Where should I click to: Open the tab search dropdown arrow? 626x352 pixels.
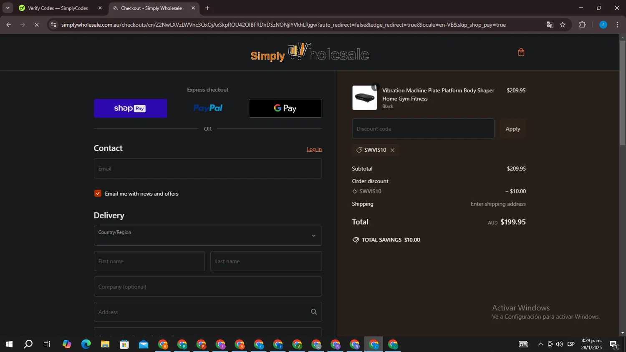(8, 8)
